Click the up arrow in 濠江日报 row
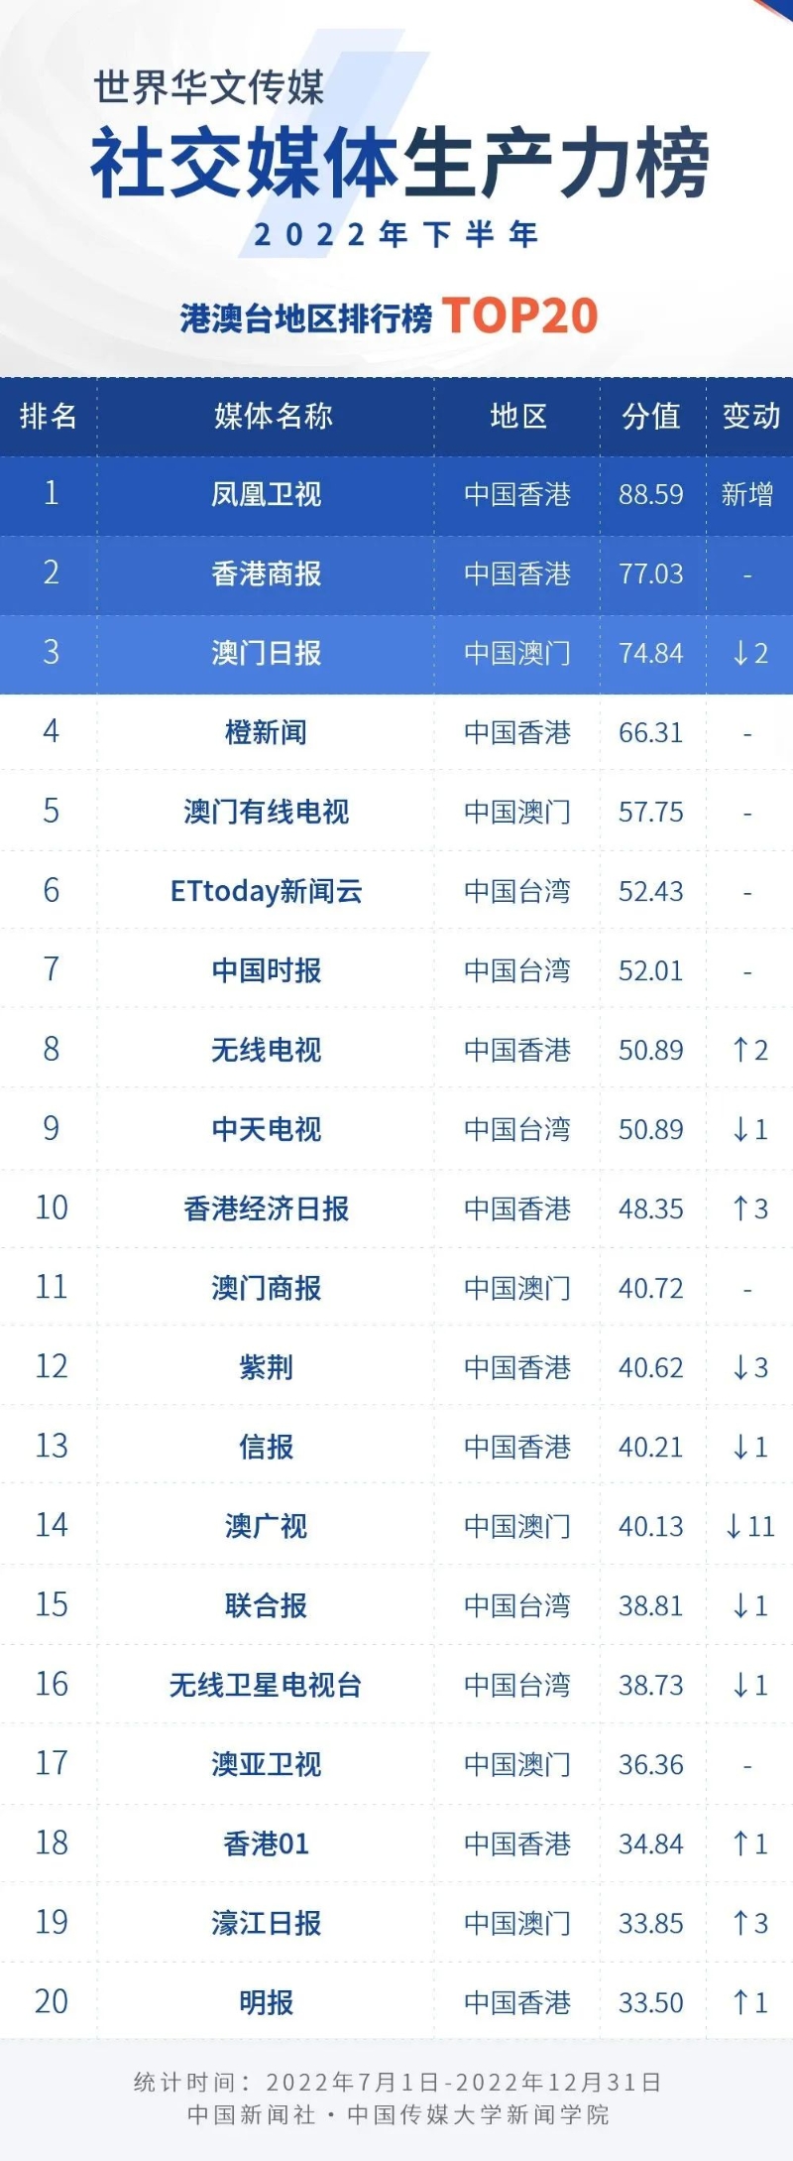This screenshot has height=2161, width=793. pos(739,1923)
